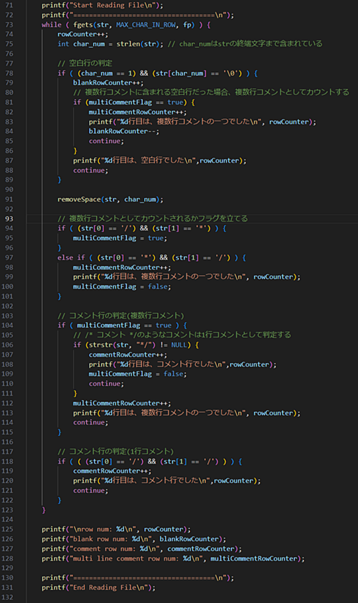The height and width of the screenshot is (603, 358).
Task: Click the separator printf on line 72
Action: point(138,15)
